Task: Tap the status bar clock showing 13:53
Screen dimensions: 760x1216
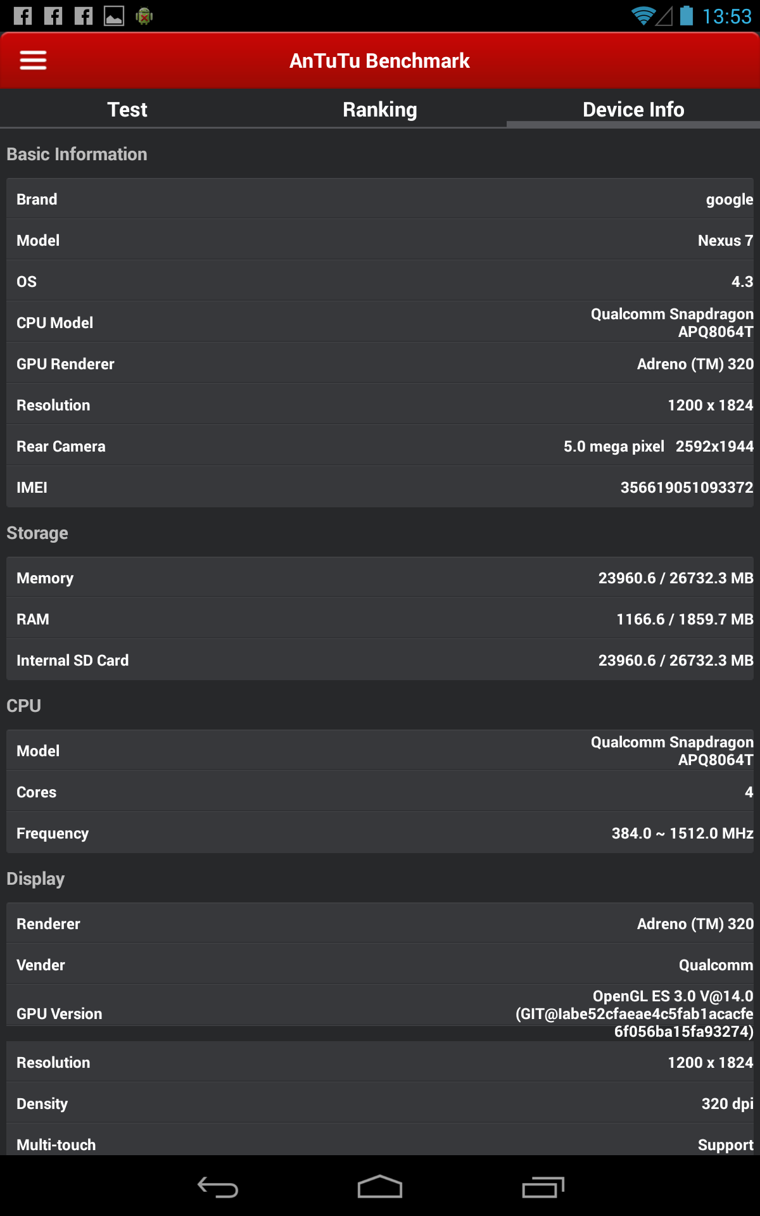Action: click(726, 16)
